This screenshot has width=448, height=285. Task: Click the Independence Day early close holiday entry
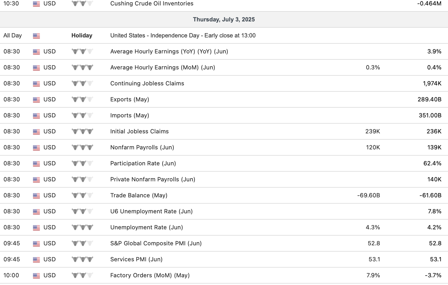pos(183,35)
